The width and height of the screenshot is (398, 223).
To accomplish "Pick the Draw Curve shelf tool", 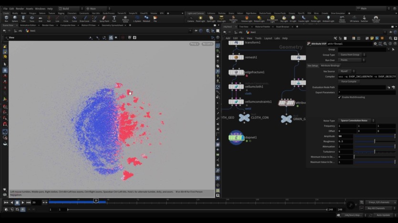I will (x=84, y=19).
